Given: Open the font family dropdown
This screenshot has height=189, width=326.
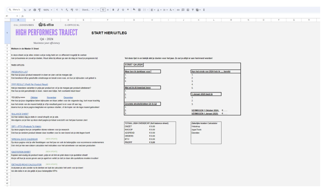Looking at the screenshot, I should click(88, 10).
